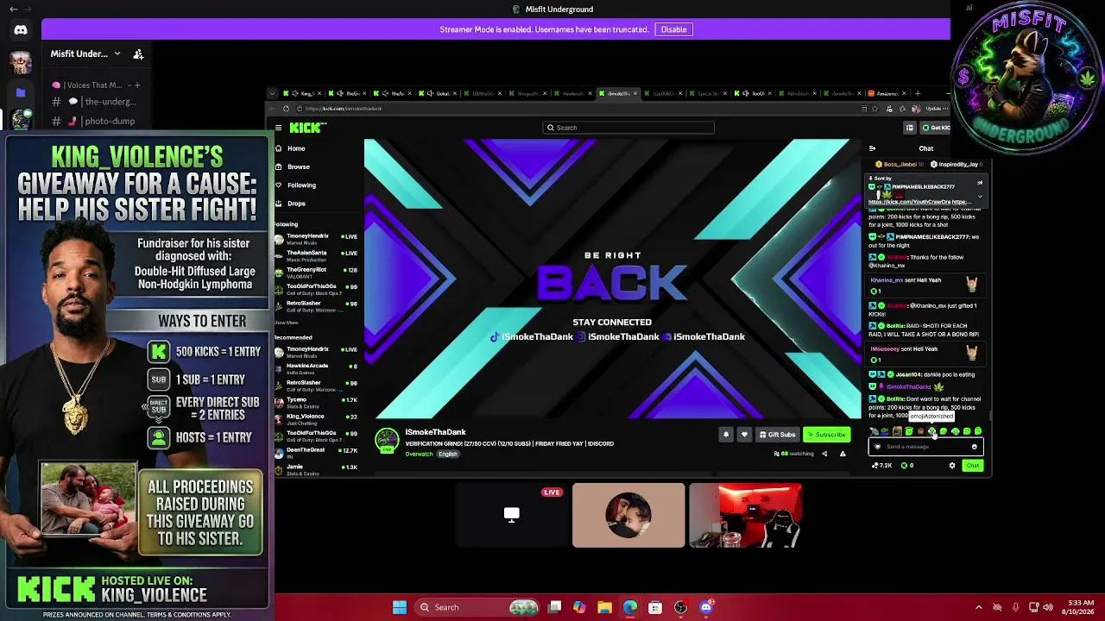Click the English language tag

point(447,455)
